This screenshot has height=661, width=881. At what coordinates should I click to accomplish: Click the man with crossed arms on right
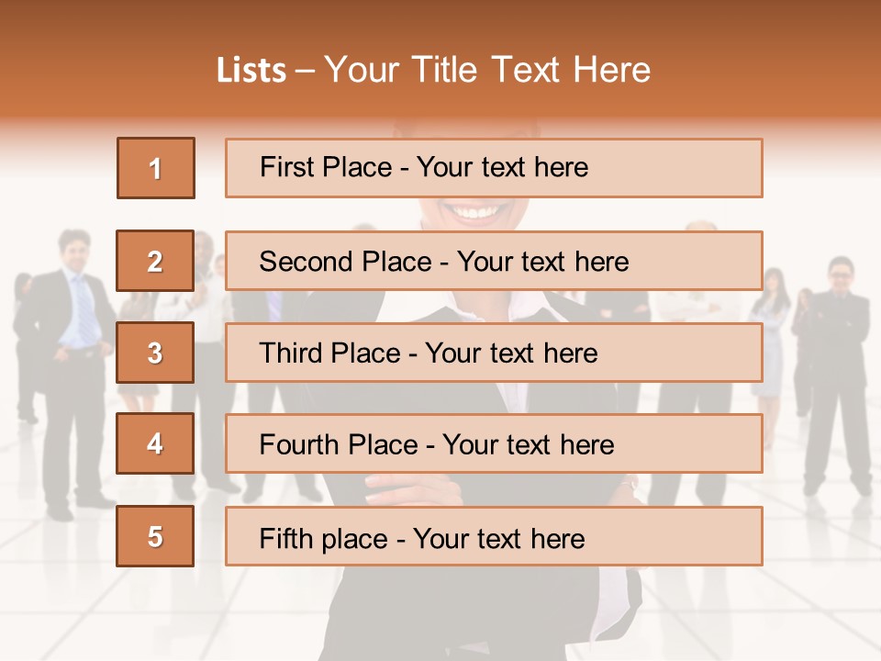(x=837, y=367)
